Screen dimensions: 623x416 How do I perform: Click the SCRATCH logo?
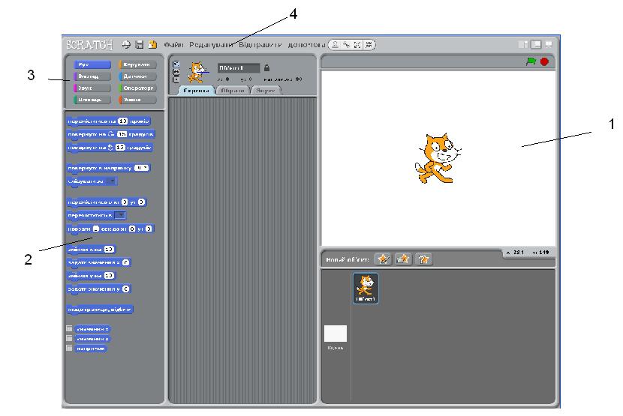coord(89,45)
